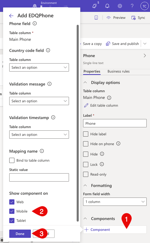Switch to the Business rules tab
The width and height of the screenshot is (150, 243).
pyautogui.click(x=119, y=72)
